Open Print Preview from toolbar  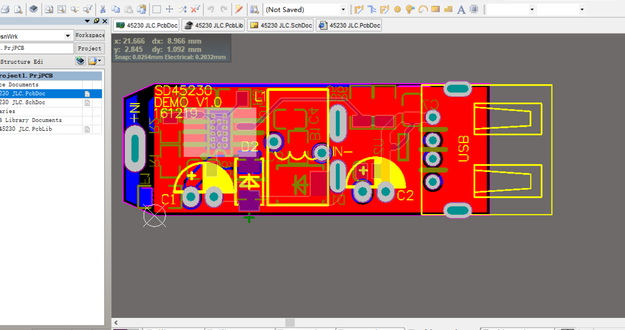tap(18, 9)
